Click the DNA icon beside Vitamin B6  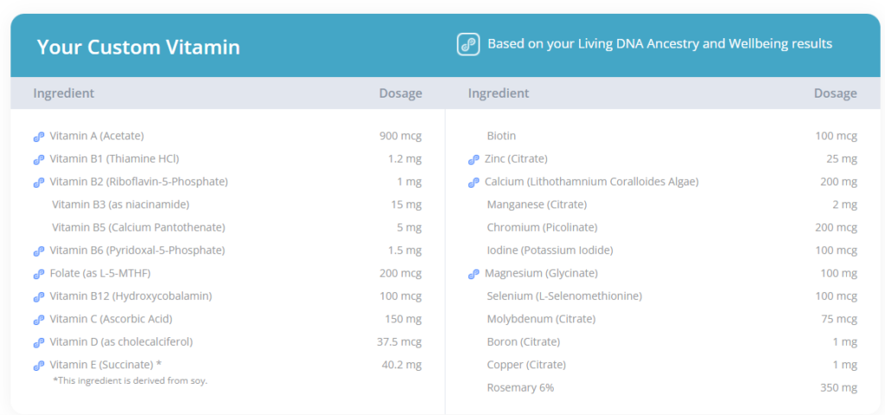[x=38, y=252]
